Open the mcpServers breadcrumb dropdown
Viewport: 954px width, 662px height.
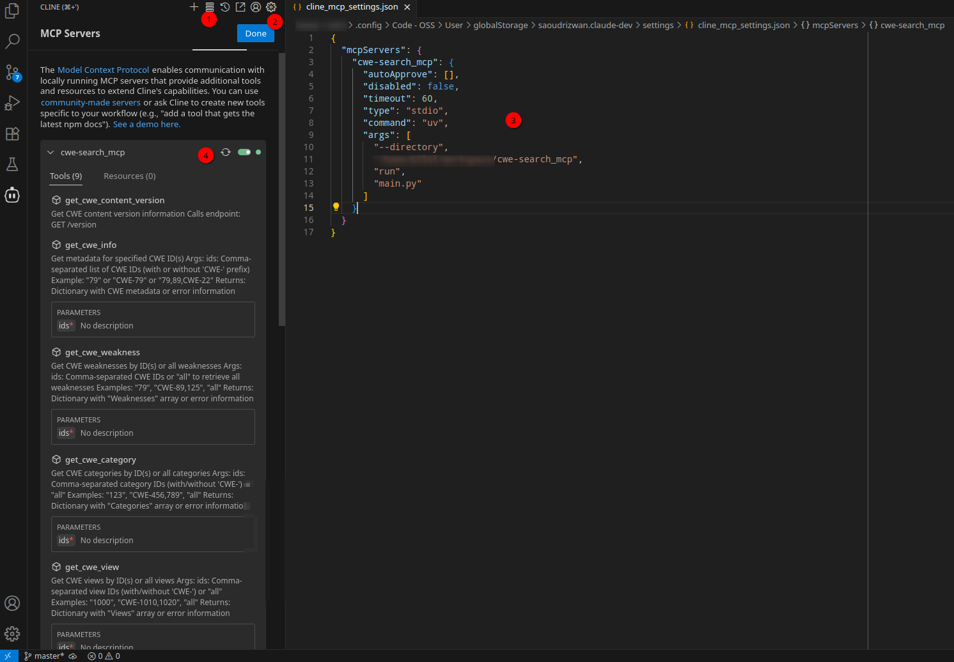click(x=830, y=26)
